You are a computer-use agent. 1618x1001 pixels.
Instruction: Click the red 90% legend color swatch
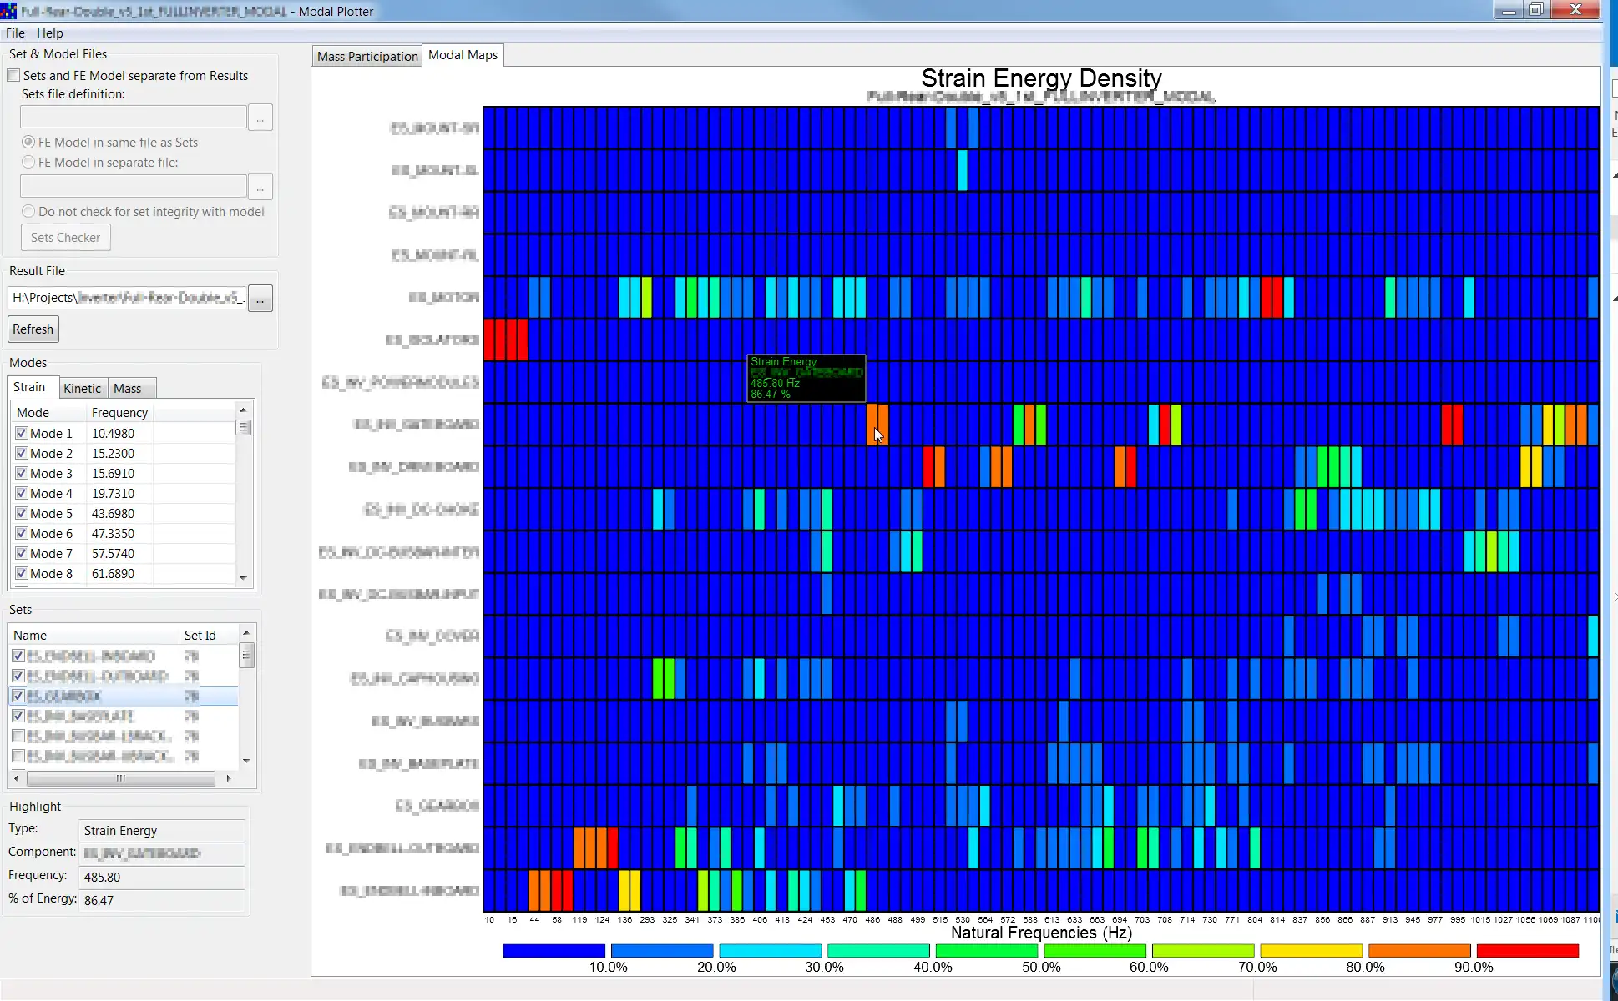[1527, 951]
